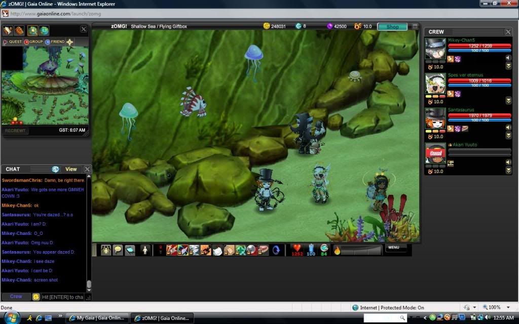Expand the taskbar quick launch chevron
This screenshot has height=324, width=519.
[60, 316]
